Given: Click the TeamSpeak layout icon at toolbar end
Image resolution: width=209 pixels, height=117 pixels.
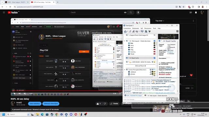Looking at the screenshot, I should (x=177, y=31).
